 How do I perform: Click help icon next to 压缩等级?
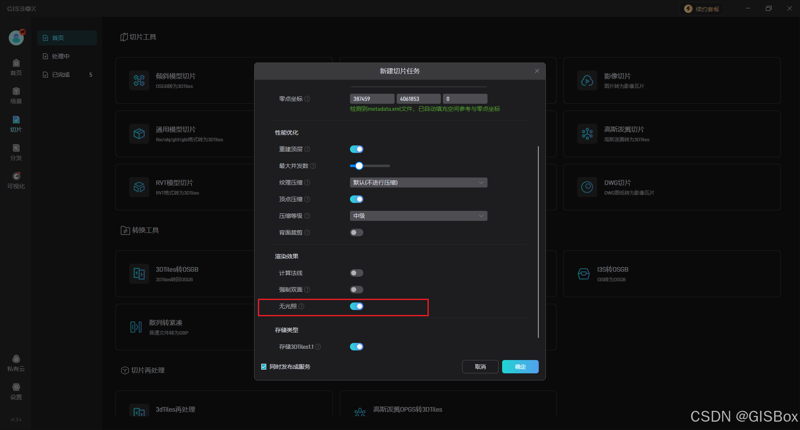tap(307, 216)
